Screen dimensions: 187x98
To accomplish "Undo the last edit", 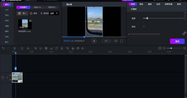I will [3, 48].
